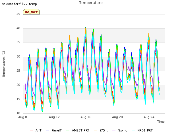
Task: Click the 20 y-axis tick label
Action: coord(18,85)
